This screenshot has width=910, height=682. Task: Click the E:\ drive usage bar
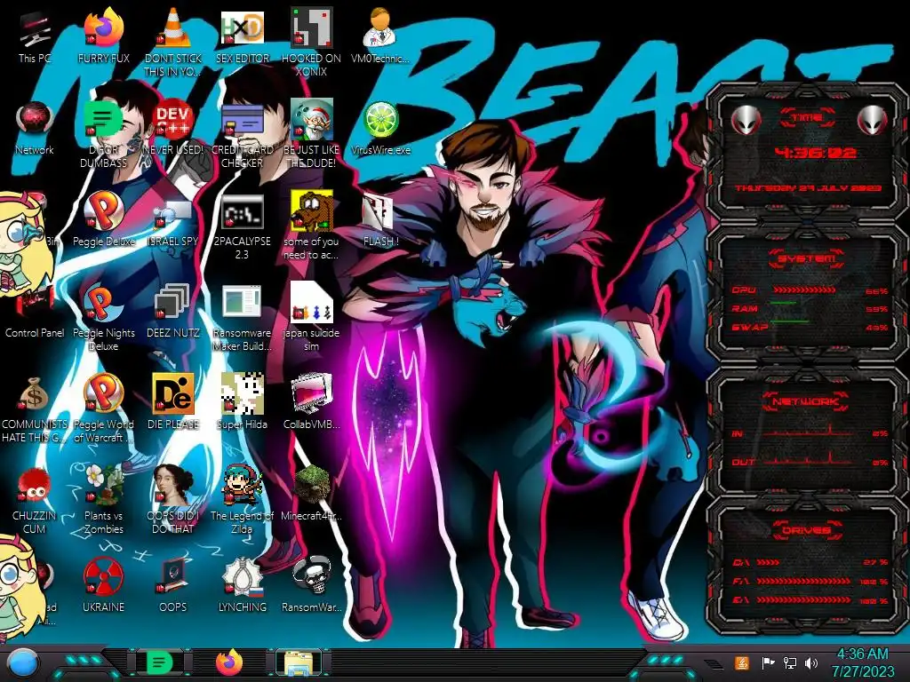point(804,599)
